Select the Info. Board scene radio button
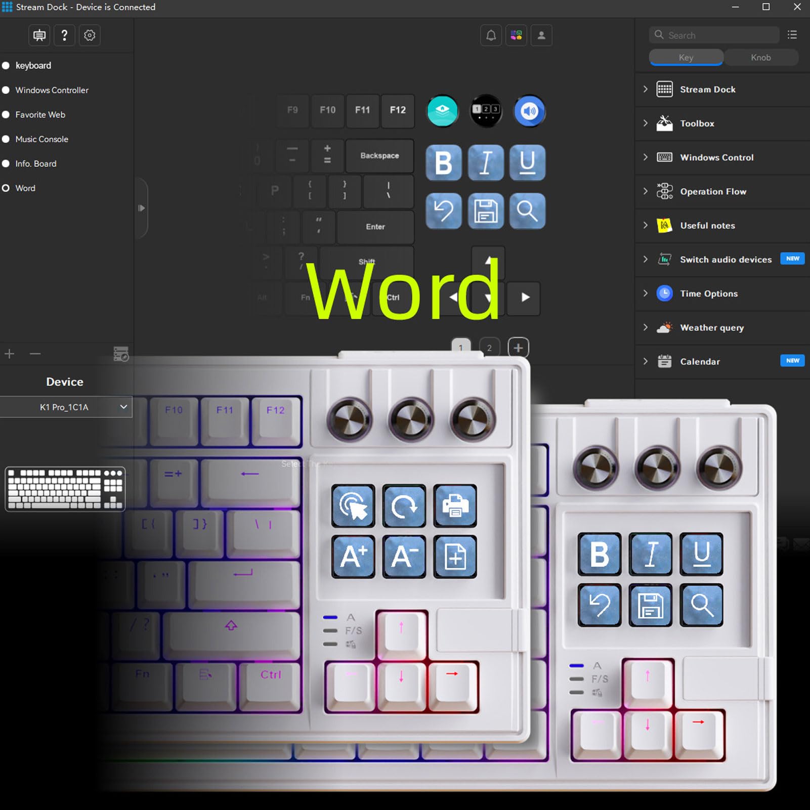Image resolution: width=810 pixels, height=810 pixels. pyautogui.click(x=6, y=164)
